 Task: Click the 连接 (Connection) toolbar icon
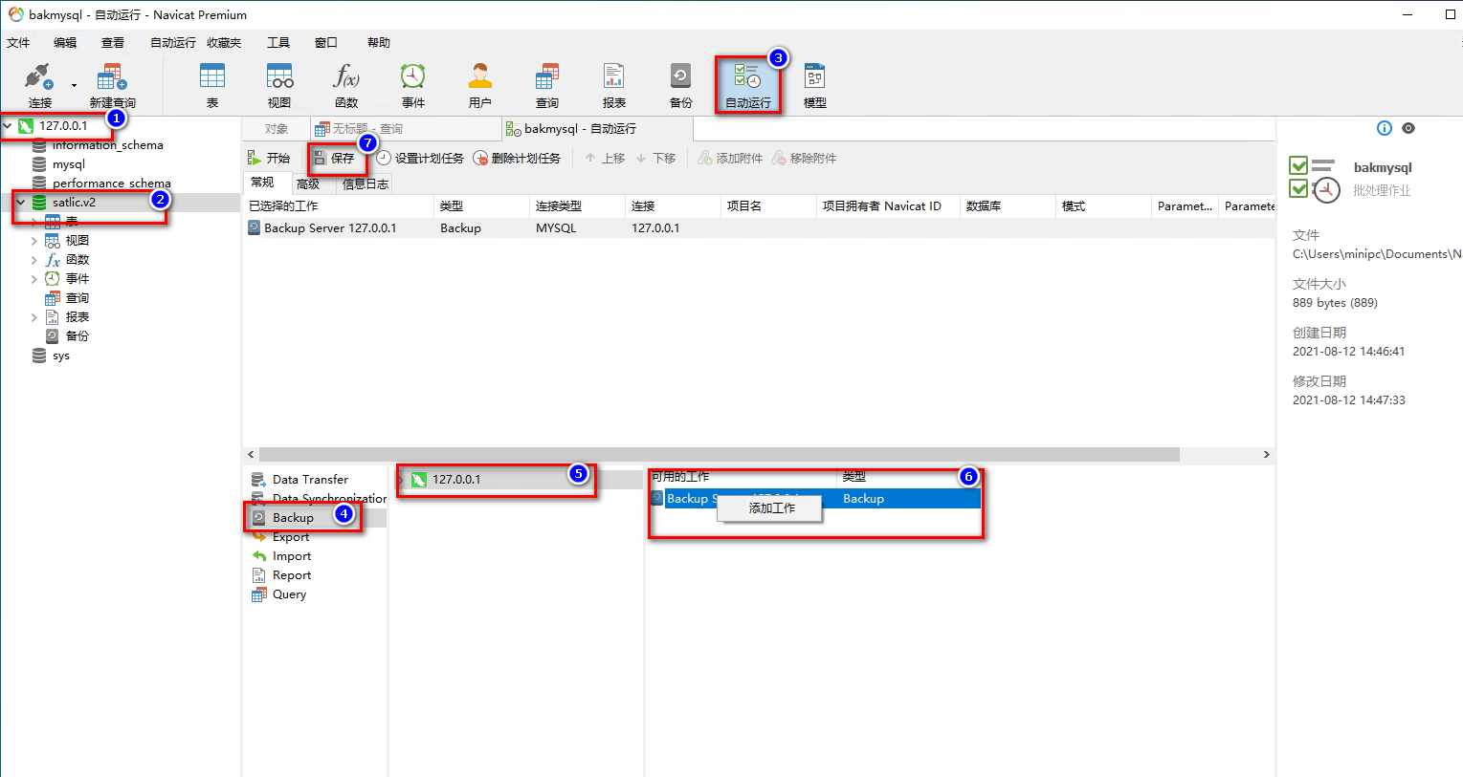(39, 85)
